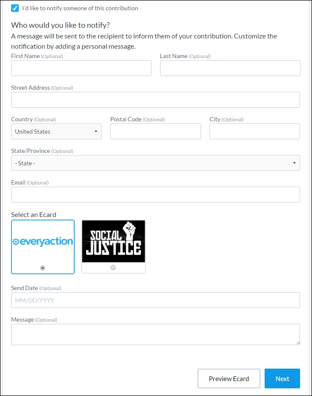The width and height of the screenshot is (312, 396).
Task: Click the everyaction ecard logo image
Action: coord(43,242)
